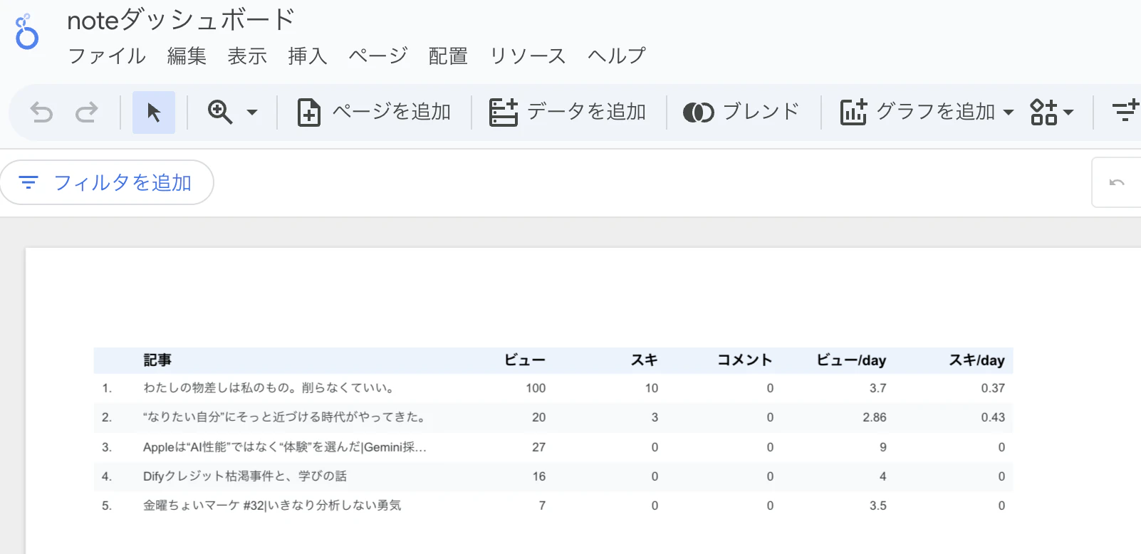The height and width of the screenshot is (554, 1141).
Task: Click row 金曜ちょいマーケ #32
Action: click(553, 506)
